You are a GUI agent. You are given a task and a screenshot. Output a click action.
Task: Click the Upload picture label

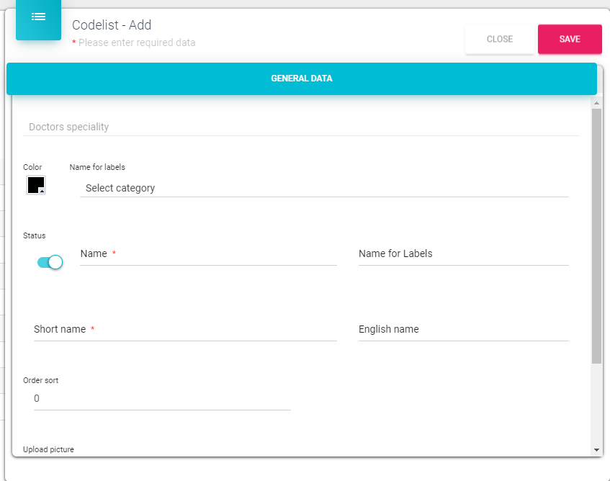pyautogui.click(x=48, y=449)
